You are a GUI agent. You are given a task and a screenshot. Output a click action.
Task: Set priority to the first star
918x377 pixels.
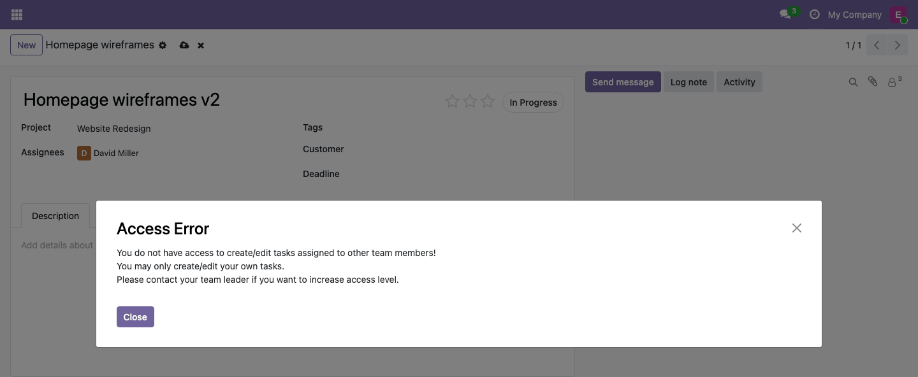point(452,101)
